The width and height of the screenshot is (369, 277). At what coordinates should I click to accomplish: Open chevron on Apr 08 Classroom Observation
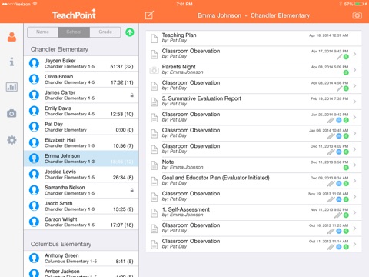coord(354,85)
